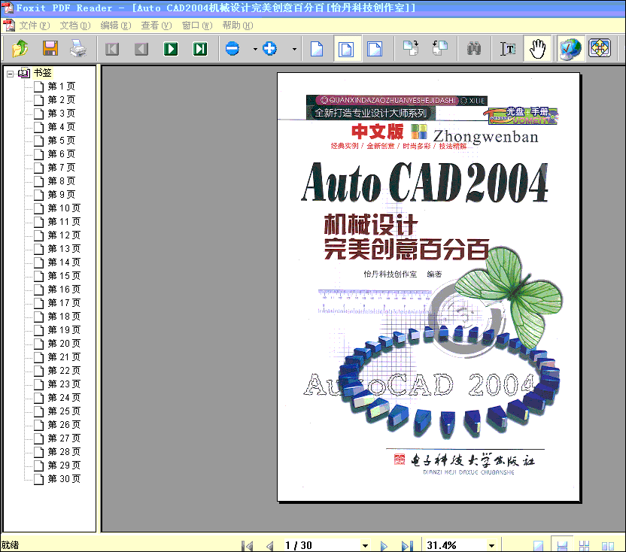Status bar next page blue arrow
Screen dimensions: 626x552
384,546
